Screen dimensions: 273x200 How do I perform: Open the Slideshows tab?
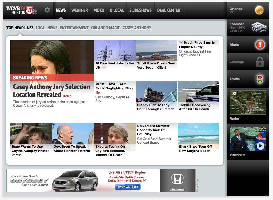click(141, 10)
